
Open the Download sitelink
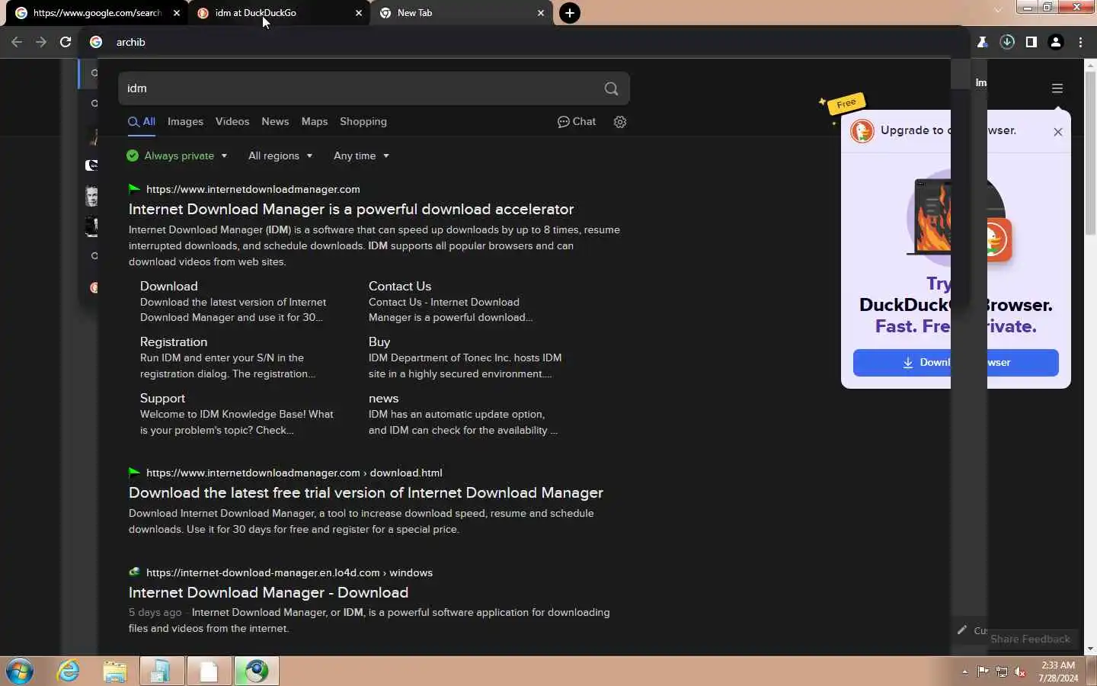coord(169,286)
